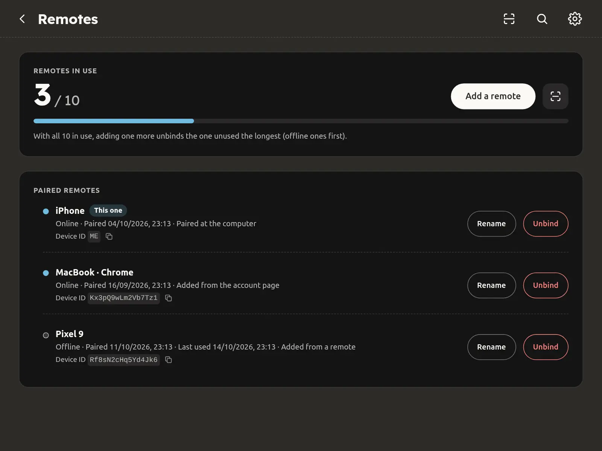Rename the iPhone remote
602x451 pixels.
(491, 224)
